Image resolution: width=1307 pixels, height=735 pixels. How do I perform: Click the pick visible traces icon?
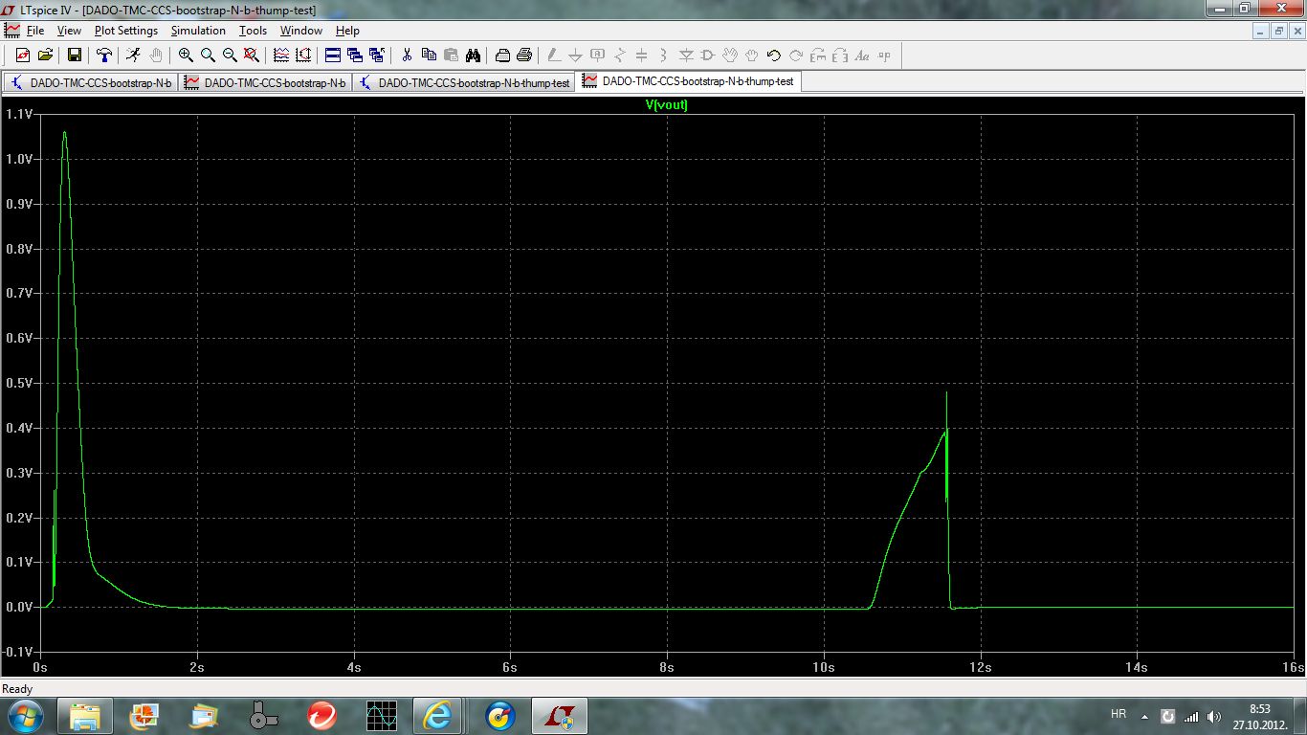[281, 56]
